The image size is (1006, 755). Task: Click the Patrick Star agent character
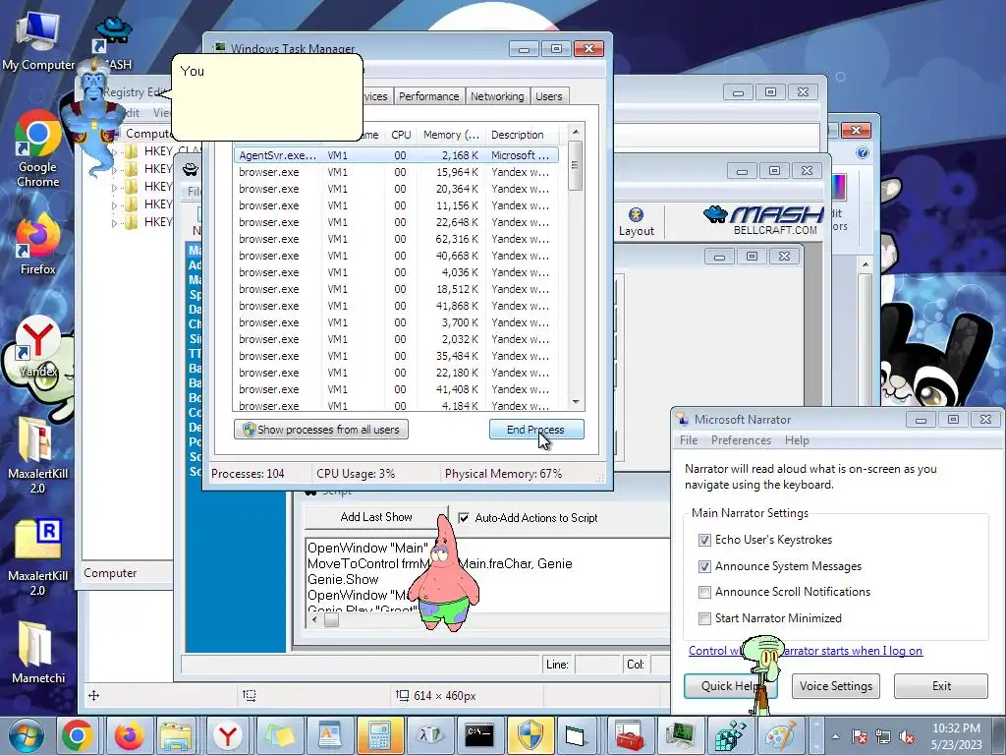(443, 573)
